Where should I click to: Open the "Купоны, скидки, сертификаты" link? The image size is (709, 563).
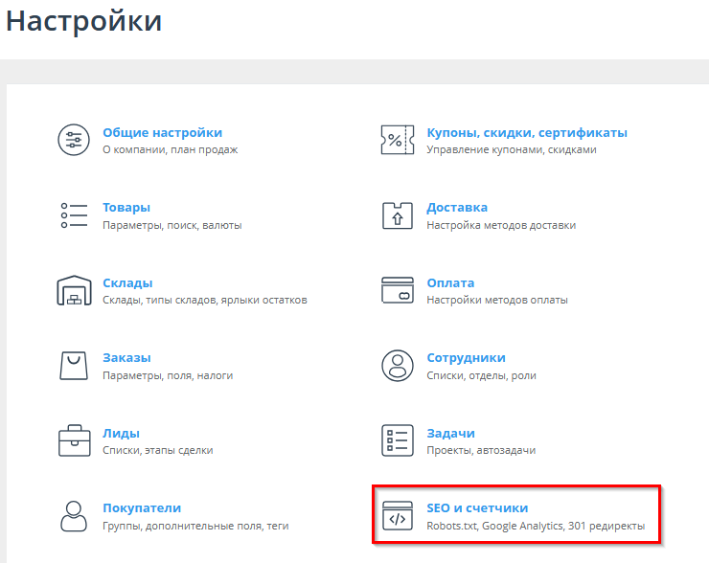[526, 132]
